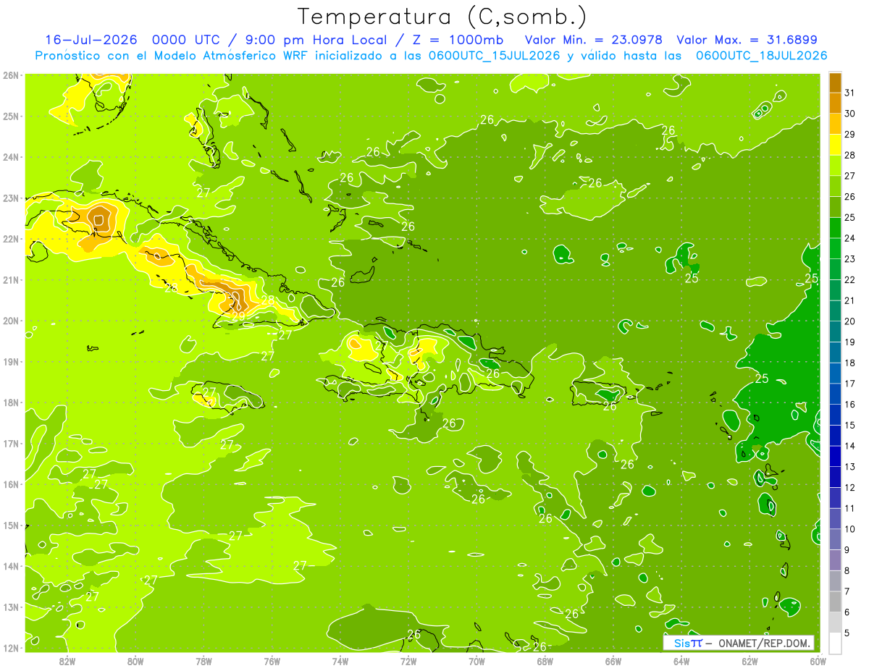This screenshot has width=869, height=671.
Task: Select the date '16-Jul-2026' in the header
Action: (91, 41)
